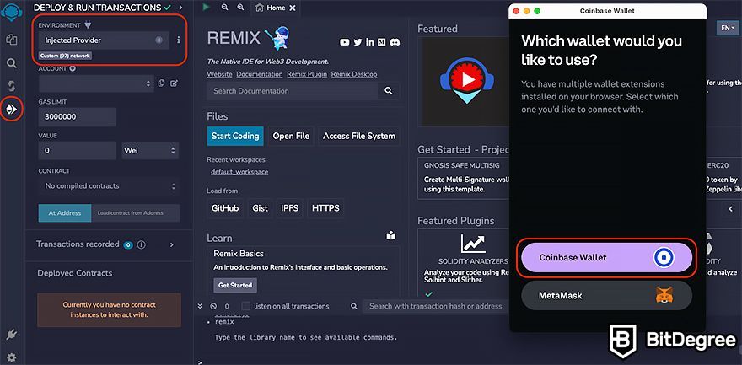The width and height of the screenshot is (742, 365).
Task: Select MetaMask wallet option
Action: (x=606, y=296)
